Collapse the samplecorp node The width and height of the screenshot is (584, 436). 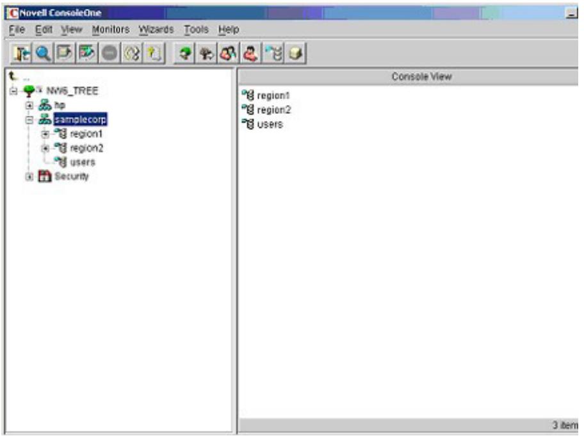29,120
